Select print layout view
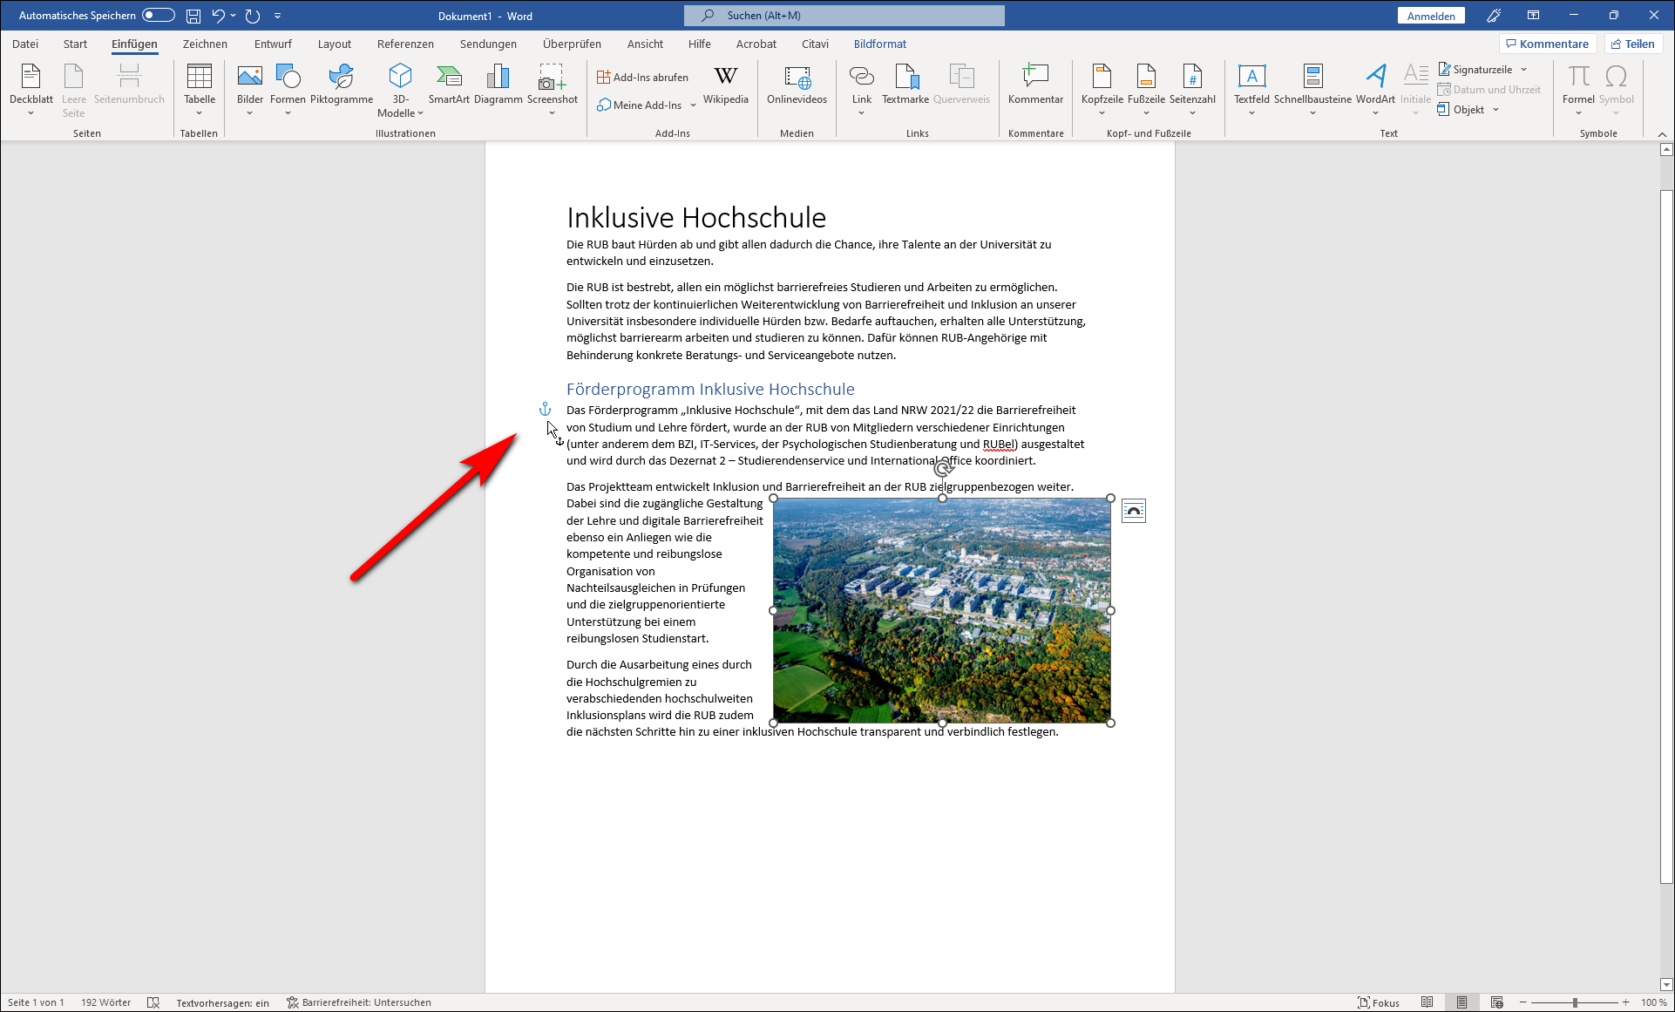Viewport: 1675px width, 1012px height. [x=1461, y=1002]
